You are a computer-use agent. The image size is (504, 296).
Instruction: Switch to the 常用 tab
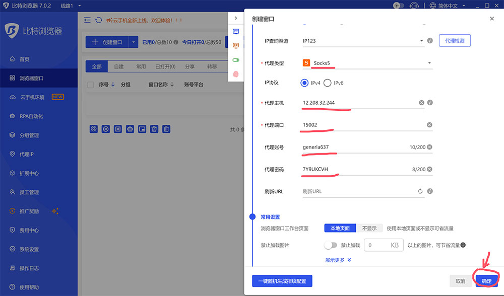coord(141,66)
